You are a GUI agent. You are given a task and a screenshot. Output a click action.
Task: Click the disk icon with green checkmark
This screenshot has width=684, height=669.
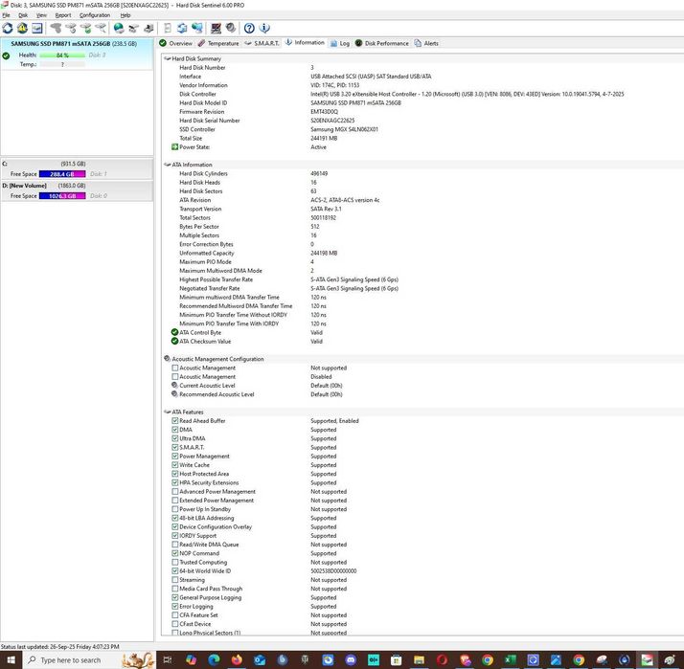[85, 29]
